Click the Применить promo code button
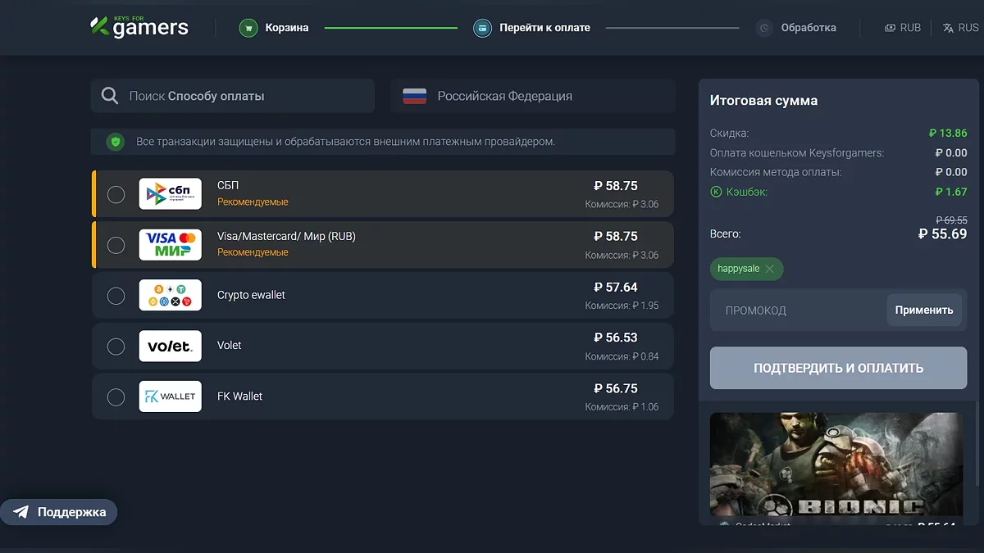Screen dimensions: 984x553 (924, 310)
